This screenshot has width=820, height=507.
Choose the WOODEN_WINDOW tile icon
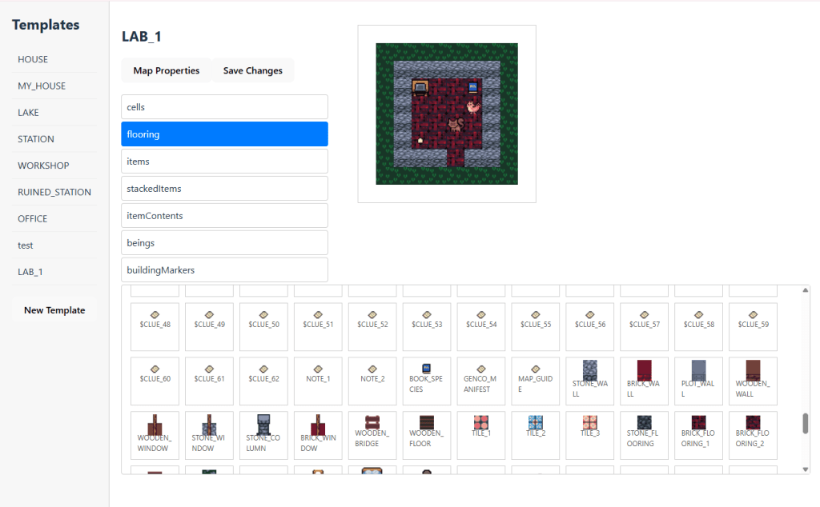(x=155, y=425)
